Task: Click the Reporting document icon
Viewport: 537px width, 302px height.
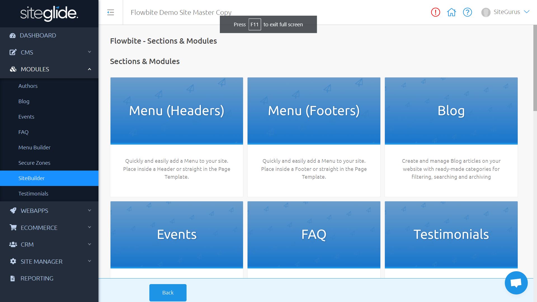Action: pyautogui.click(x=13, y=279)
